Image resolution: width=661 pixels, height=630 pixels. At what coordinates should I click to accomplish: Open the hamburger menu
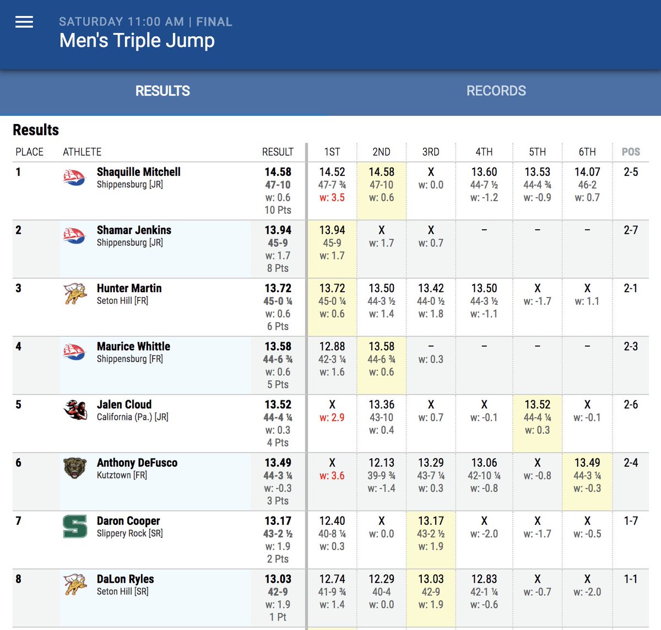click(x=24, y=22)
